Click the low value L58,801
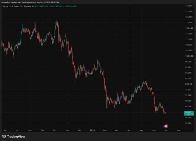The width and height of the screenshot is (196, 141). tap(52, 6)
